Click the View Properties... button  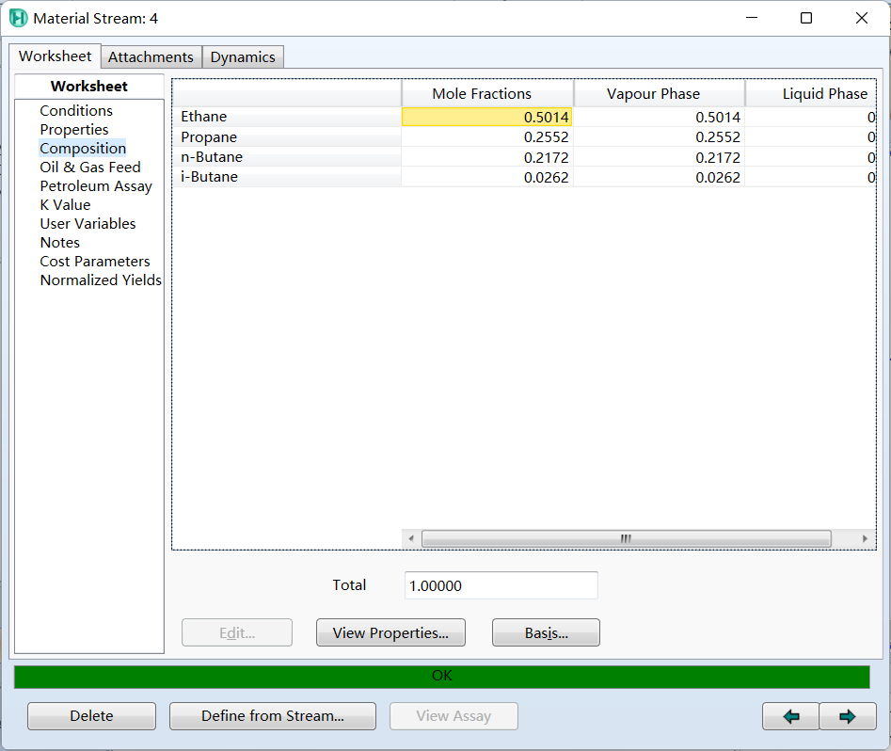pyautogui.click(x=391, y=632)
